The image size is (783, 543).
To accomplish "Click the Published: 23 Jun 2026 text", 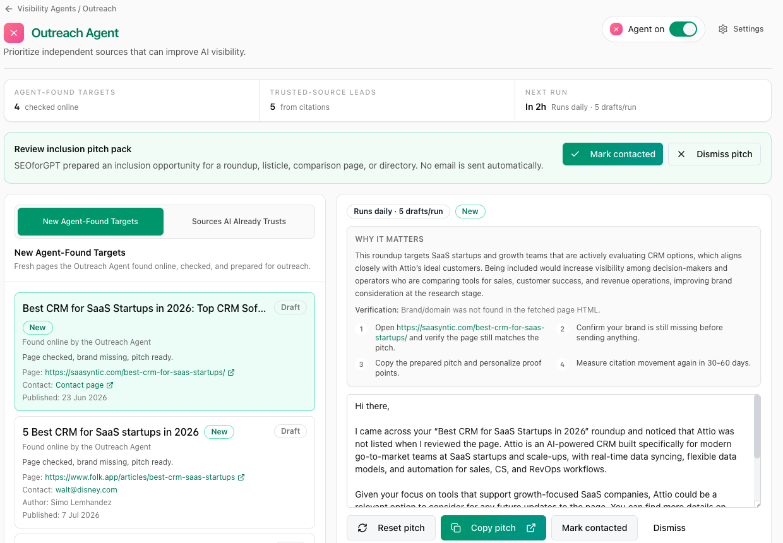I will [x=65, y=398].
